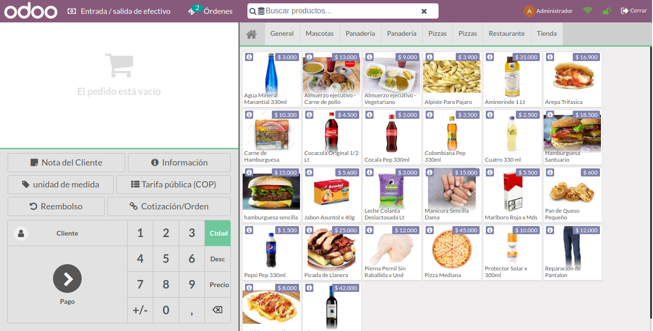This screenshot has width=653, height=331.
Task: Switch numpad to Precio mode
Action: pos(218,285)
